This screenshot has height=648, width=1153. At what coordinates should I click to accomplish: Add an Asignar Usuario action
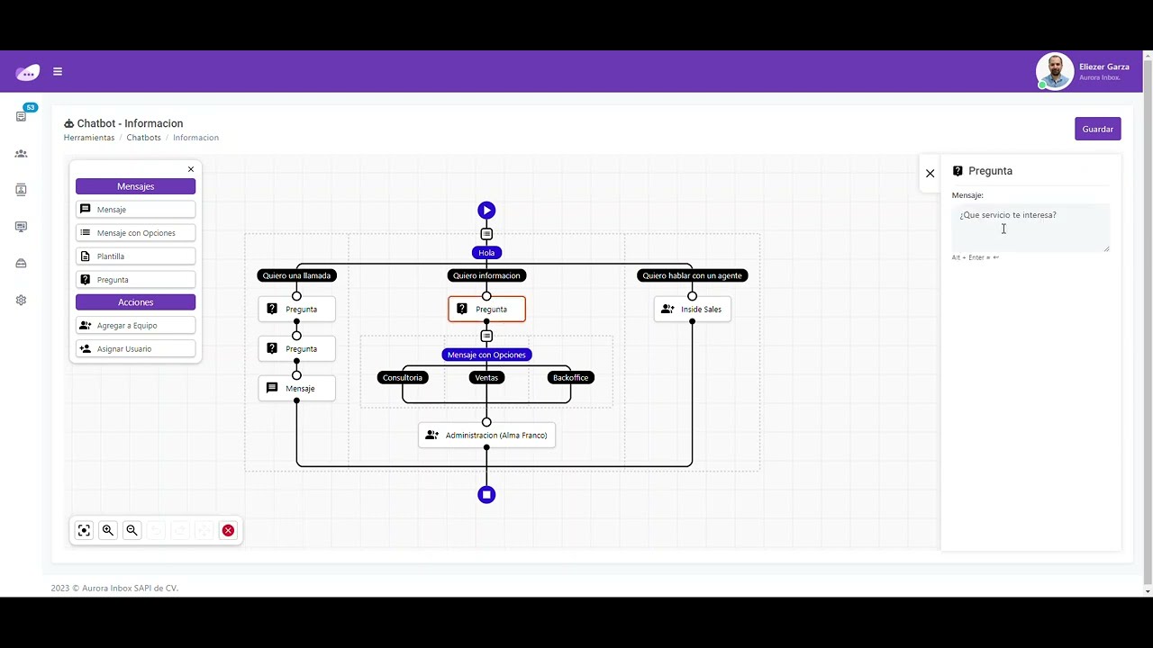135,349
